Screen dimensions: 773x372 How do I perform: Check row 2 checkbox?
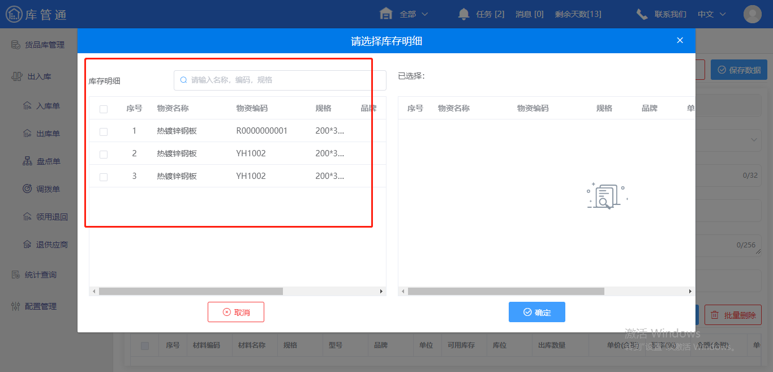[104, 154]
